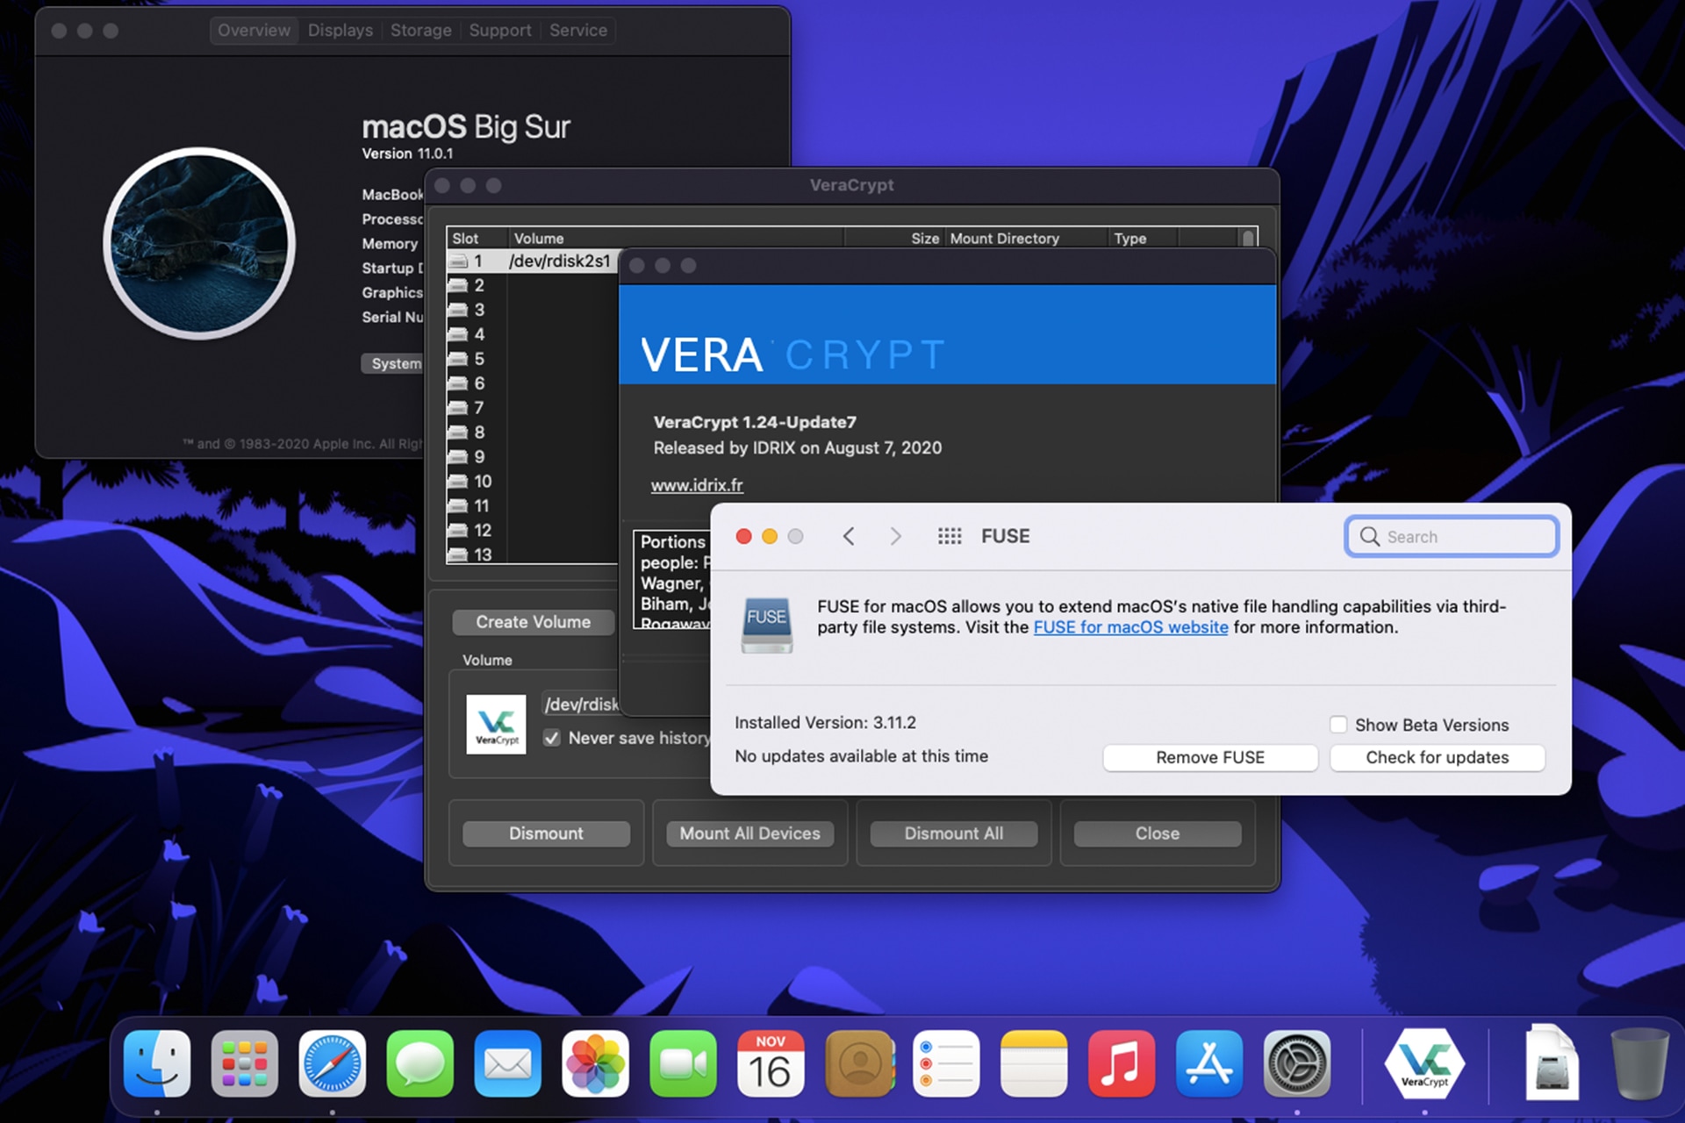
Task: Open the Trash in the Dock
Action: pos(1638,1064)
